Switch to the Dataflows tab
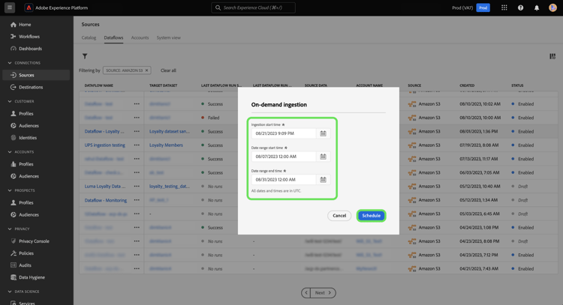Viewport: 563px width, 305px height. click(113, 37)
